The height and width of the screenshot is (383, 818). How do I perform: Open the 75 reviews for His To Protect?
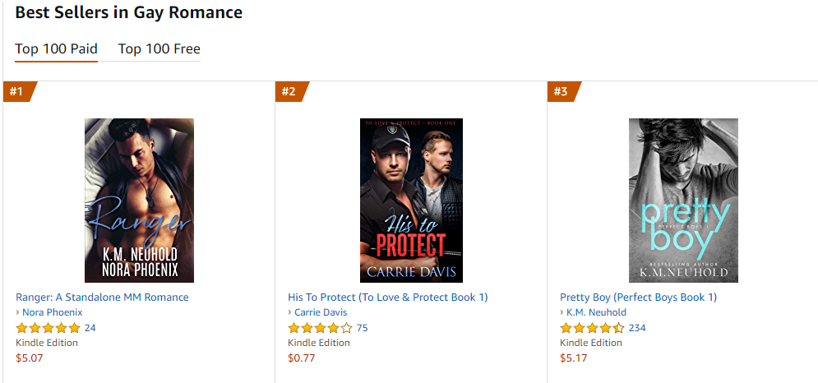(x=363, y=328)
